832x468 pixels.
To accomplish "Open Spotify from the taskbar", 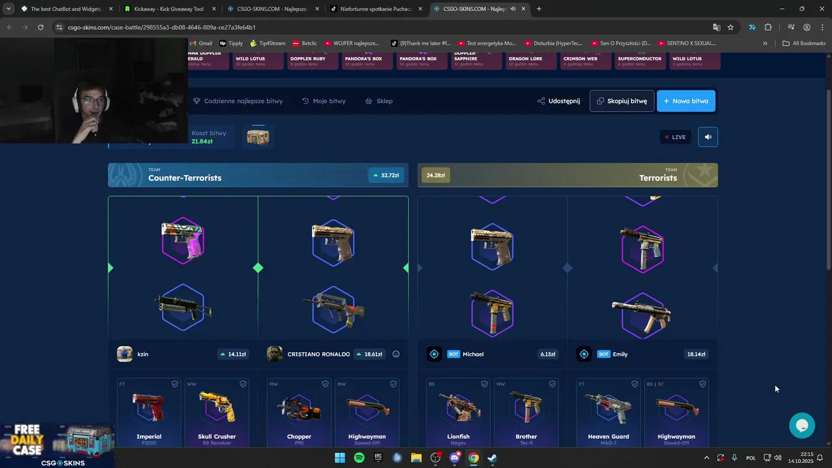I will [359, 458].
